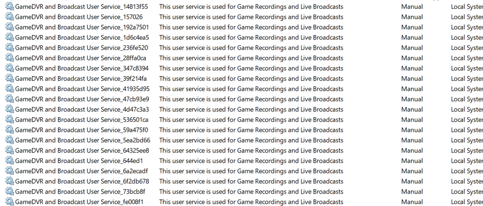The height and width of the screenshot is (206, 483).
Task: Select GameDVR and Broadcast User Service_4d47c3a3
Action: (82, 109)
